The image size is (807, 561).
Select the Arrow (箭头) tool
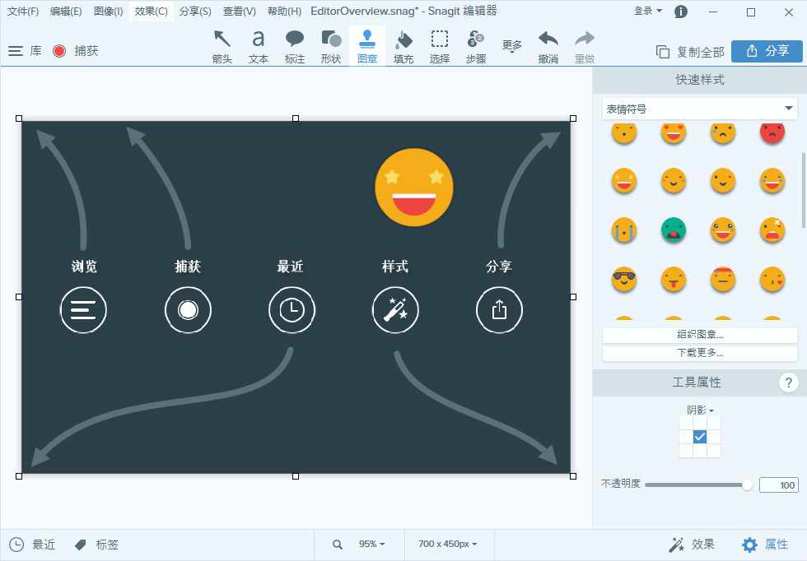pos(222,46)
